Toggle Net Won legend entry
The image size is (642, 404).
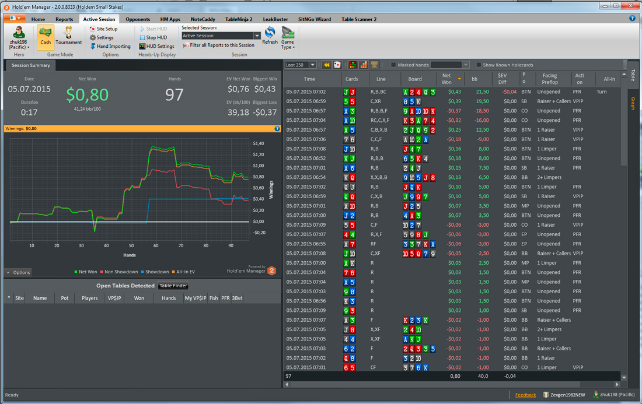(x=86, y=272)
